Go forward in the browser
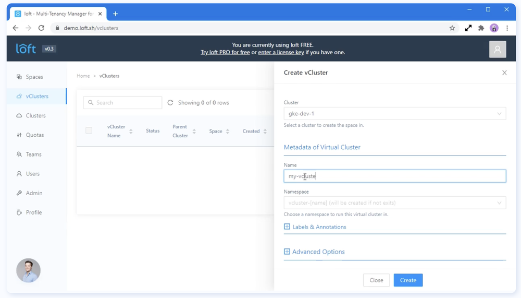The width and height of the screenshot is (521, 298). [x=28, y=28]
